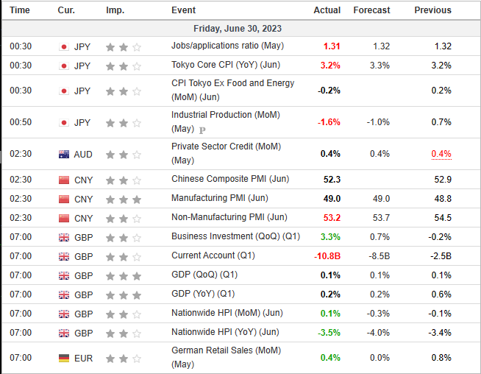Click China flag in Manufacturing PMI row
The height and width of the screenshot is (374, 481).
pos(63,199)
